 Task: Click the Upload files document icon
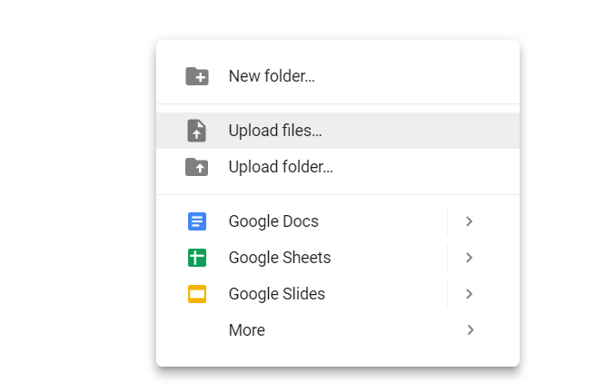pos(196,131)
